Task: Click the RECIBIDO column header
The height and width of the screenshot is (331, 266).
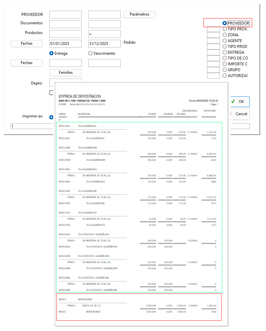Action: (x=168, y=114)
